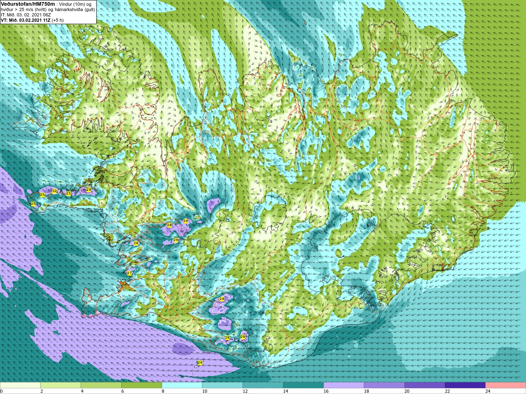The image size is (526, 394).
Task: Select the 8–10 m/s light cyan legend swatch
Action: click(x=182, y=385)
